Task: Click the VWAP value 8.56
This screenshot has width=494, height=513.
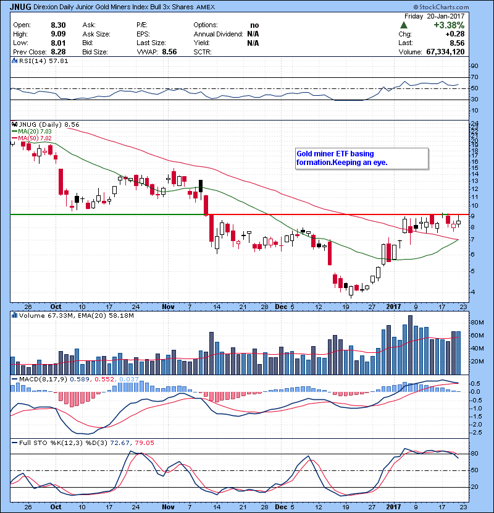Action: 169,52
